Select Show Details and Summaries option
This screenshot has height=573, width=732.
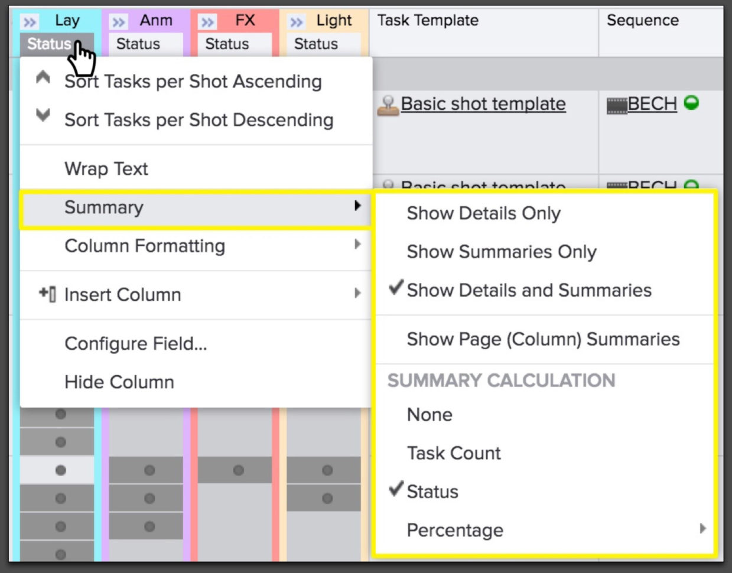(x=529, y=290)
